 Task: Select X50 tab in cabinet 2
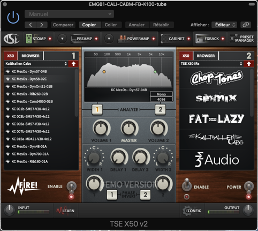(x=186, y=56)
